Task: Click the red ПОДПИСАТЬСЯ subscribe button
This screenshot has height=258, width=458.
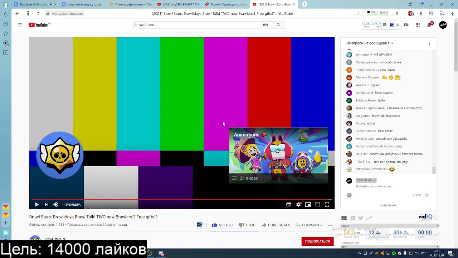Action: 317,242
